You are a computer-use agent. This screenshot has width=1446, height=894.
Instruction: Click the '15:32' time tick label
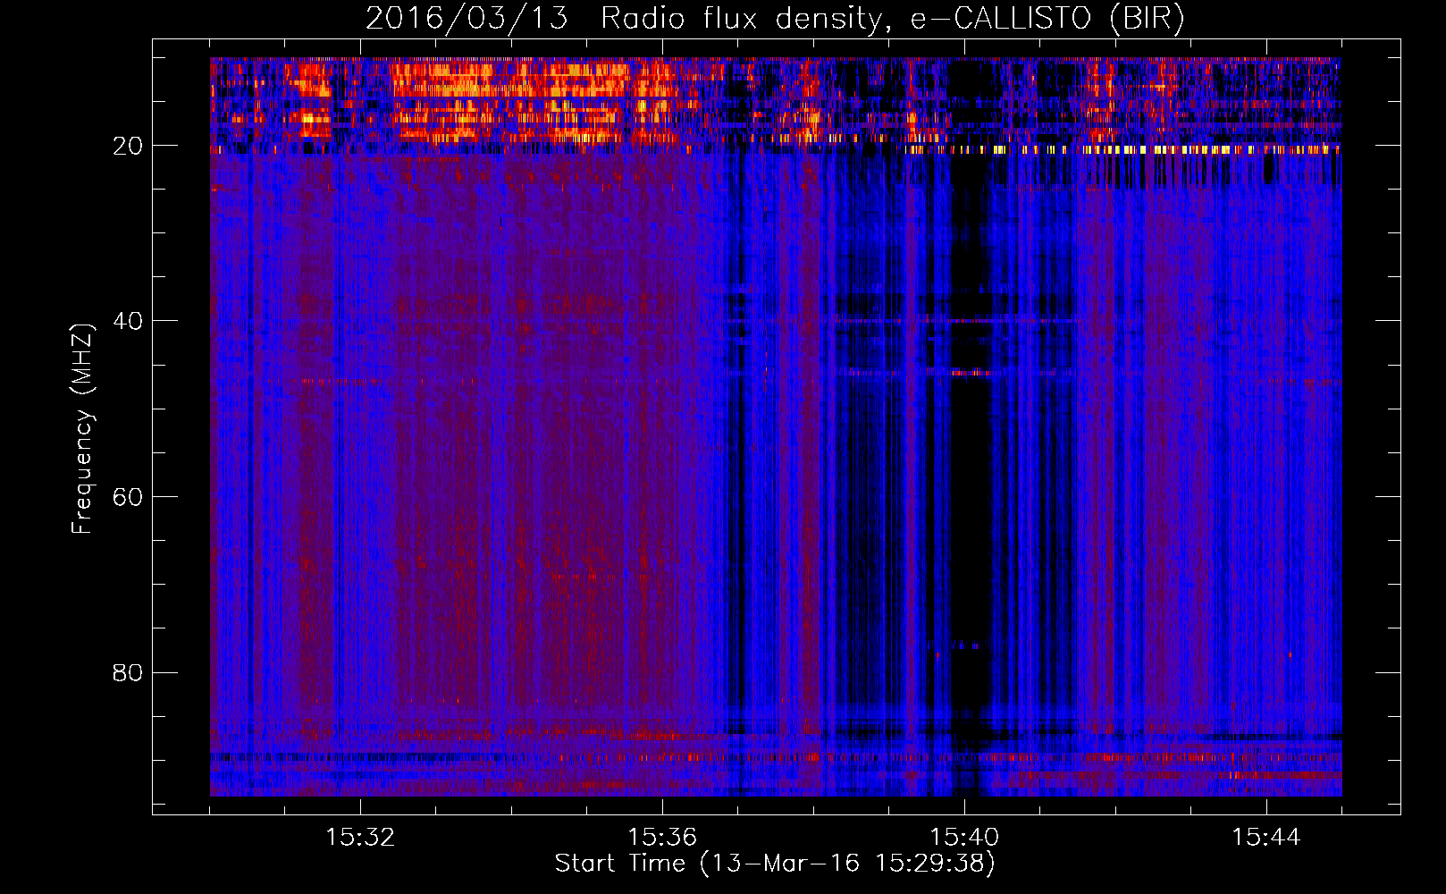360,838
